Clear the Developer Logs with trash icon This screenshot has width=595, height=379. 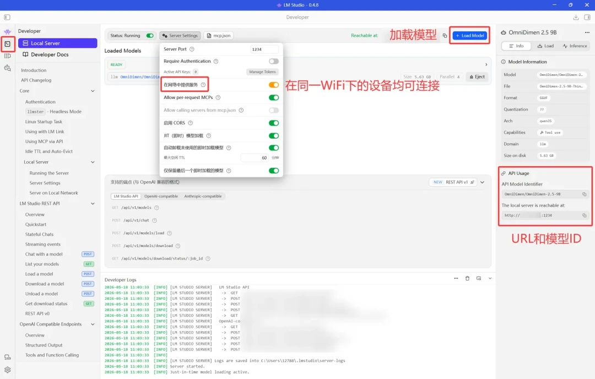coord(467,278)
